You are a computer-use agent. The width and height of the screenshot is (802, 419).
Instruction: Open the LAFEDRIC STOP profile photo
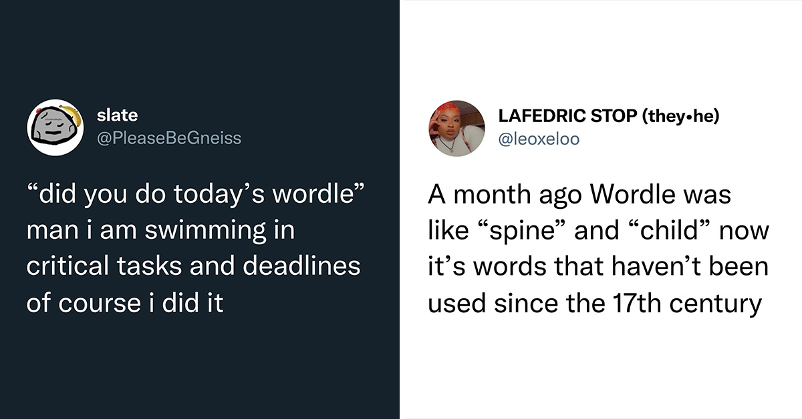pyautogui.click(x=456, y=128)
